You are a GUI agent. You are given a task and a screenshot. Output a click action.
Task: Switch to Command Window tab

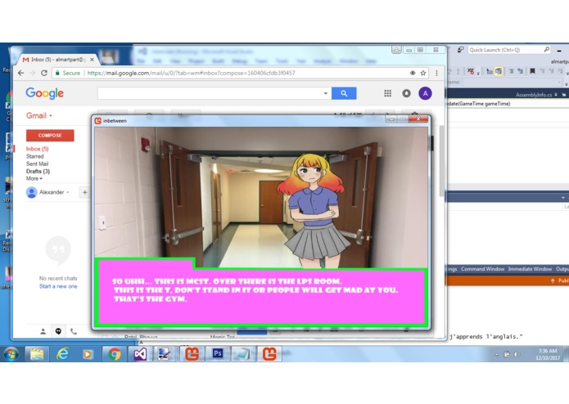tap(482, 269)
